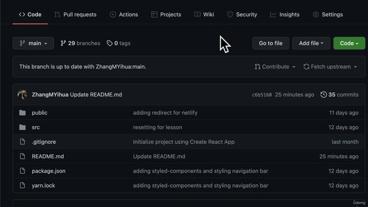Open the 'resetting for lesson' commit
Screen dimensions: 368x207
click(x=158, y=127)
